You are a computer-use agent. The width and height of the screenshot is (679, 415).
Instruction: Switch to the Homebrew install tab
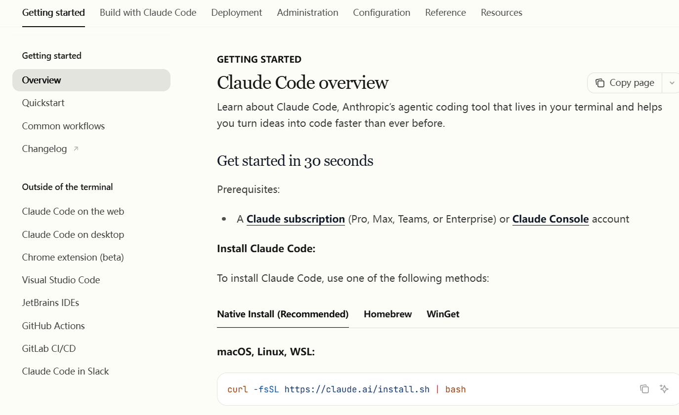[387, 314]
